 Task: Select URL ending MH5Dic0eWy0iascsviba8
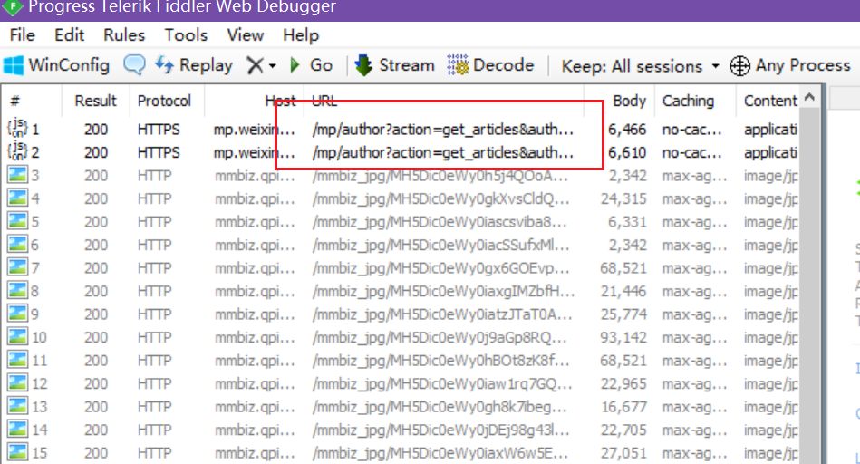pos(440,222)
